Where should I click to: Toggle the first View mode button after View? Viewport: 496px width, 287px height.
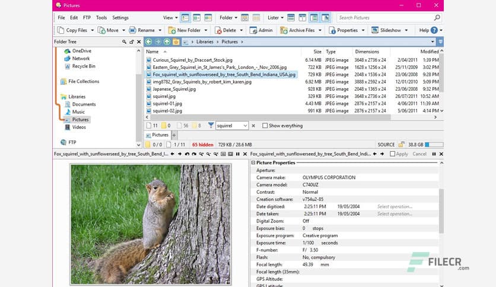(185, 18)
